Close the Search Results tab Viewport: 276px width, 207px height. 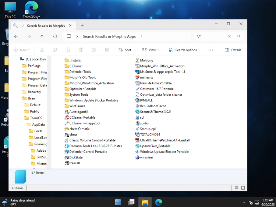[x=70, y=25]
